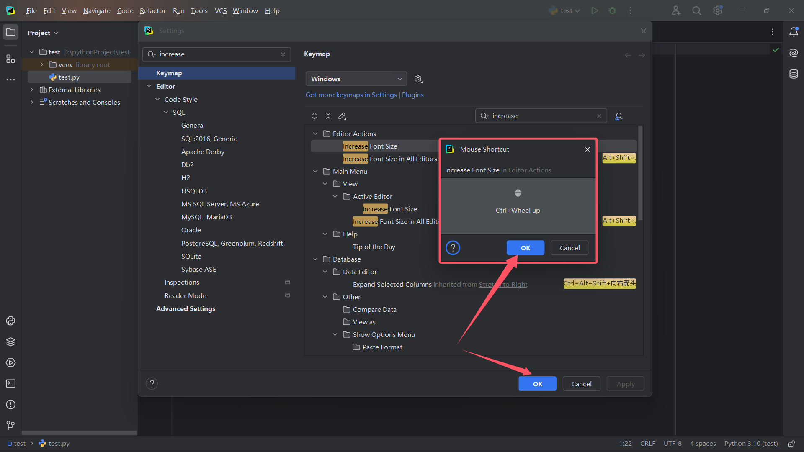Expand the venv folder
The width and height of the screenshot is (804, 452).
[x=41, y=64]
